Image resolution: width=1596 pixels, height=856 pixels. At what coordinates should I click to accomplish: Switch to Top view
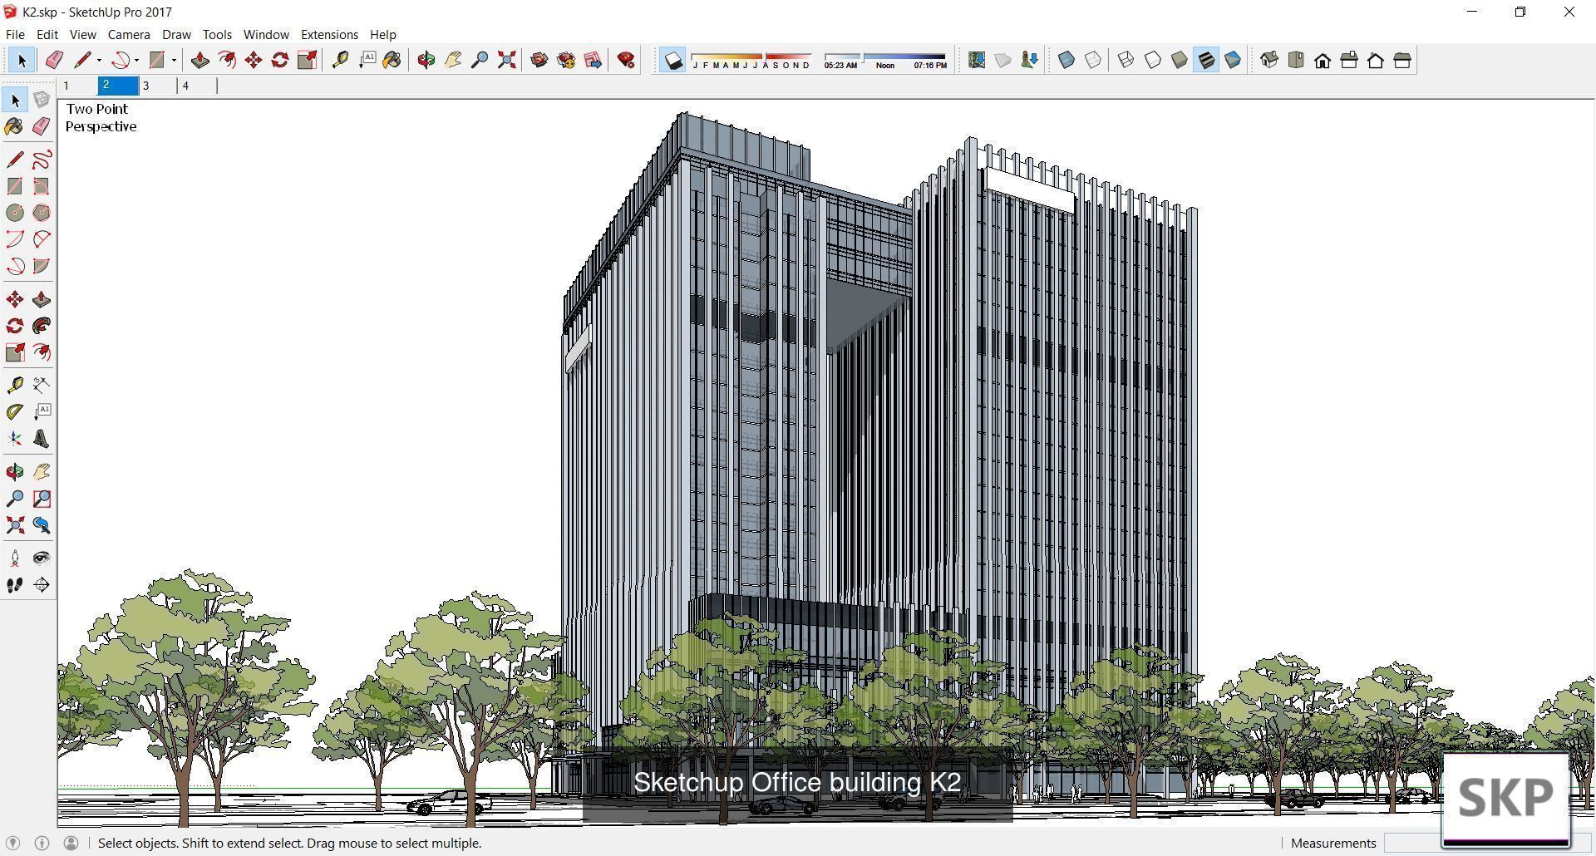tap(1296, 60)
